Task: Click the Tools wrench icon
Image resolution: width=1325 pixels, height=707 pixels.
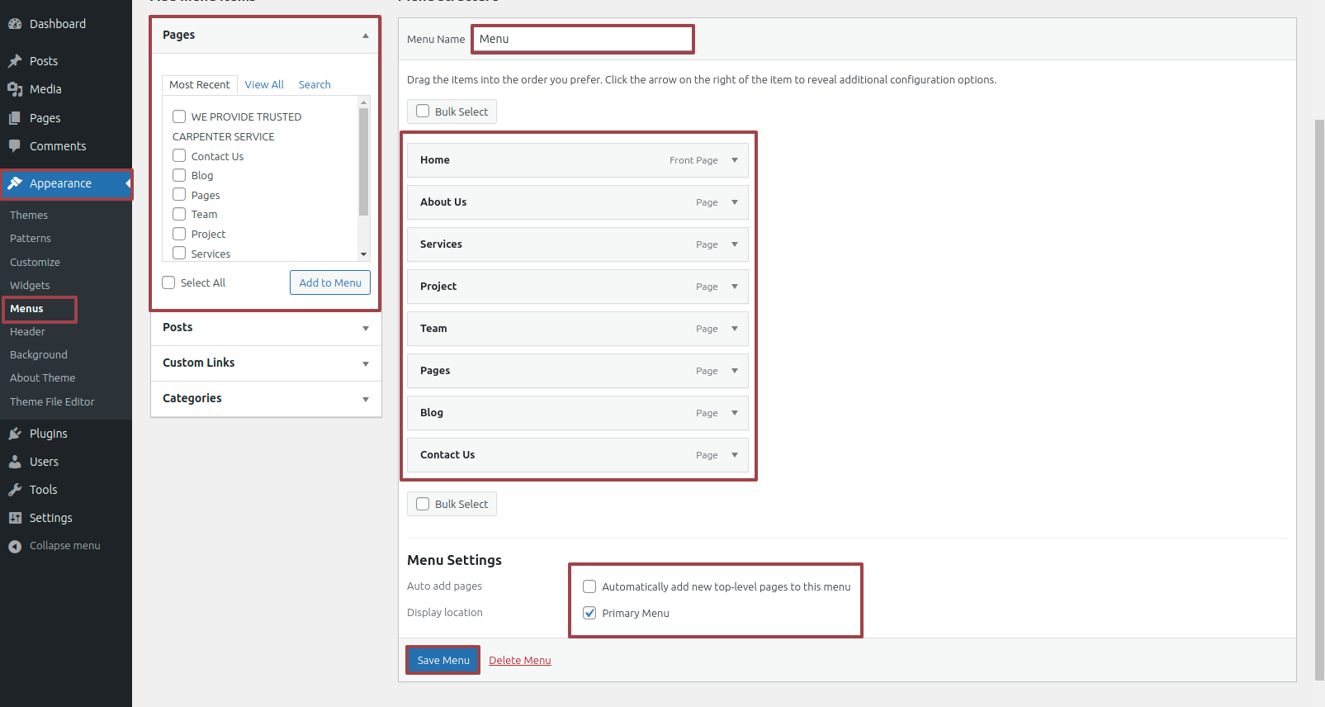Action: pyautogui.click(x=15, y=490)
